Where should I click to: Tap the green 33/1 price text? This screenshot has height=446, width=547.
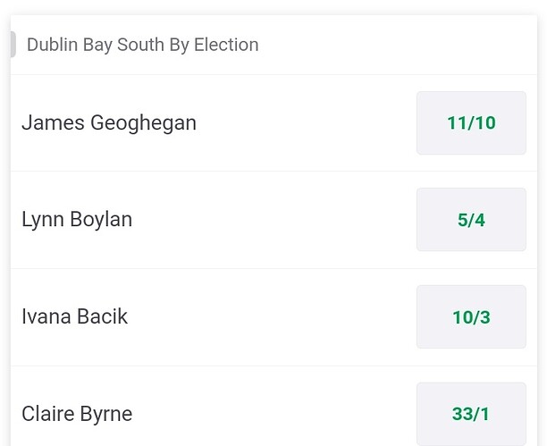pos(471,414)
